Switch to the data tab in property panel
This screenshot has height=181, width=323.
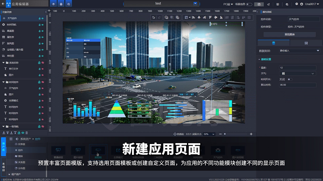pos(274,43)
